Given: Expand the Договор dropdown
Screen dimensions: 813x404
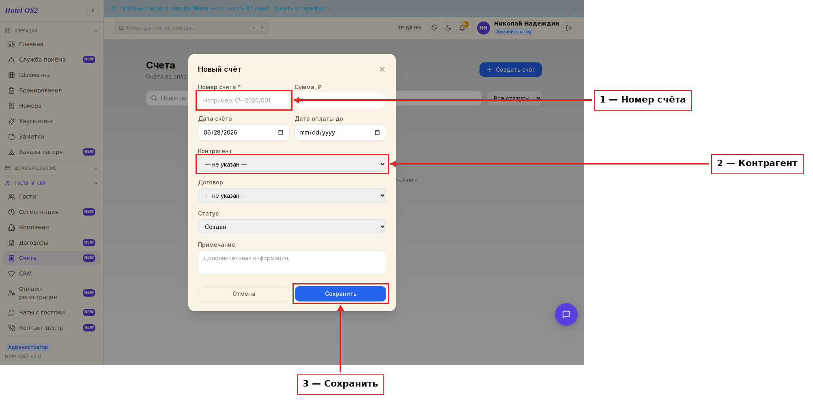Looking at the screenshot, I should (292, 196).
